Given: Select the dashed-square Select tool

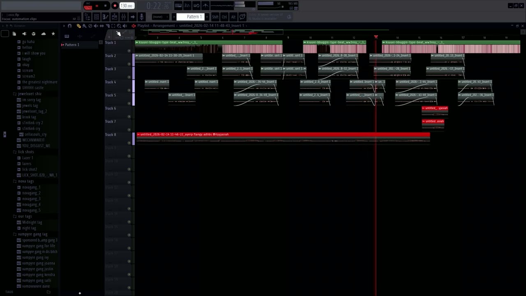Looking at the screenshot, I should click(113, 26).
